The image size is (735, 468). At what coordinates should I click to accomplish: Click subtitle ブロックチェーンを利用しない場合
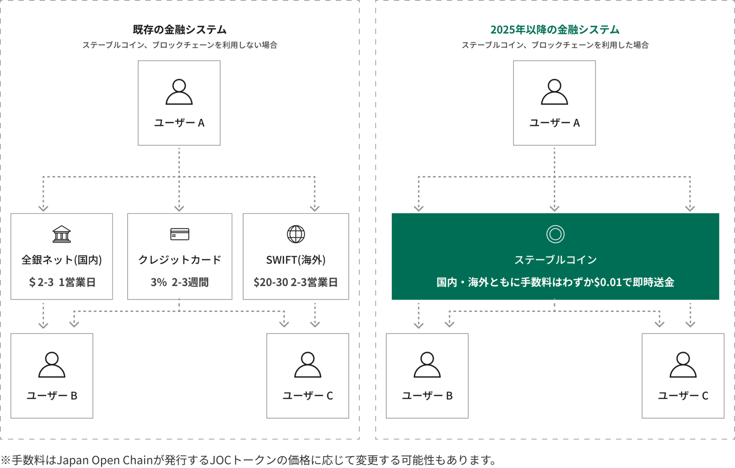click(215, 45)
